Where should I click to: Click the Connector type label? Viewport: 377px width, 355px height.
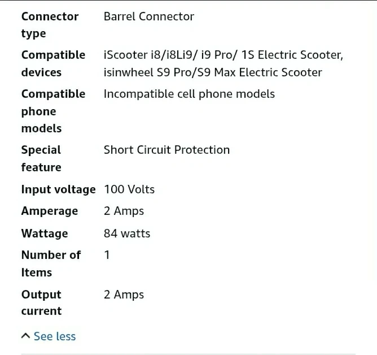pyautogui.click(x=50, y=25)
